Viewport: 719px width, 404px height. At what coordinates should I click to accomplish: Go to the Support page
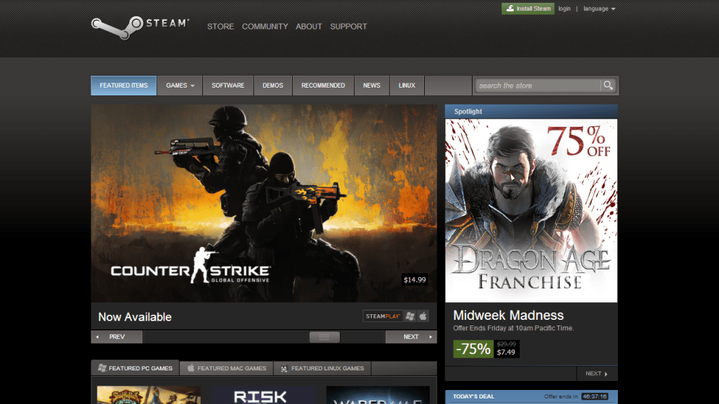pyautogui.click(x=348, y=27)
